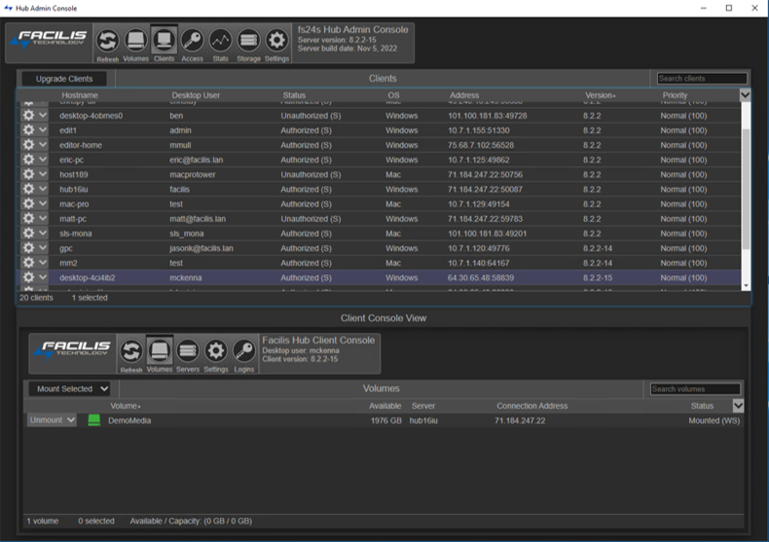The height and width of the screenshot is (542, 769).
Task: Expand chevron for desktop-4ci4ib2 row
Action: (x=43, y=277)
